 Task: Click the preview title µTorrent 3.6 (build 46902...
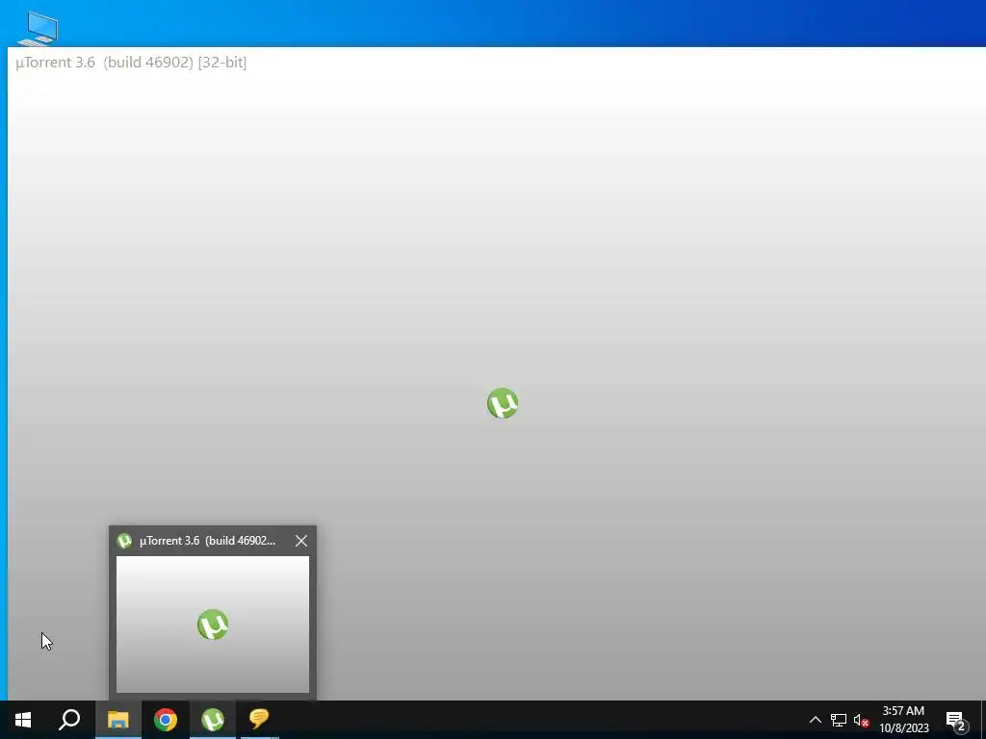[x=208, y=541]
